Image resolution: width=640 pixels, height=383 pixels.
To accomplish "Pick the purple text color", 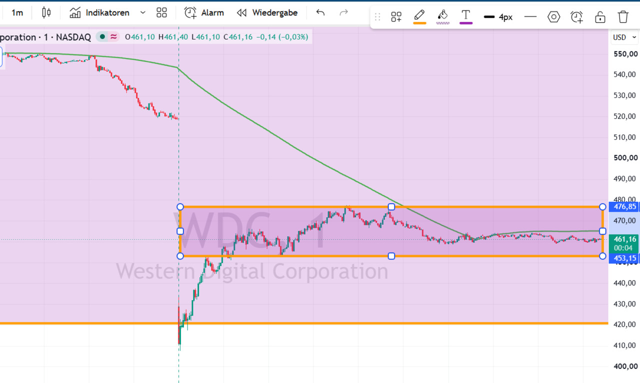I will click(466, 17).
